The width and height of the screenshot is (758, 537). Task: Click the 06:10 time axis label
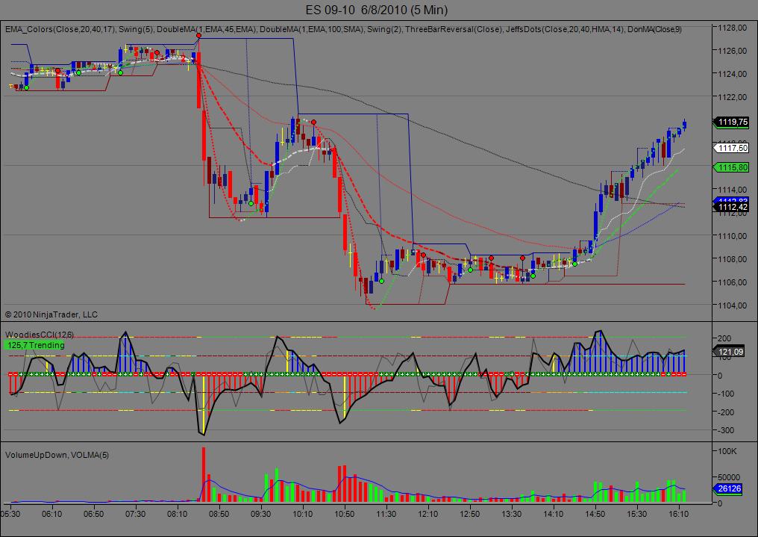[x=51, y=514]
